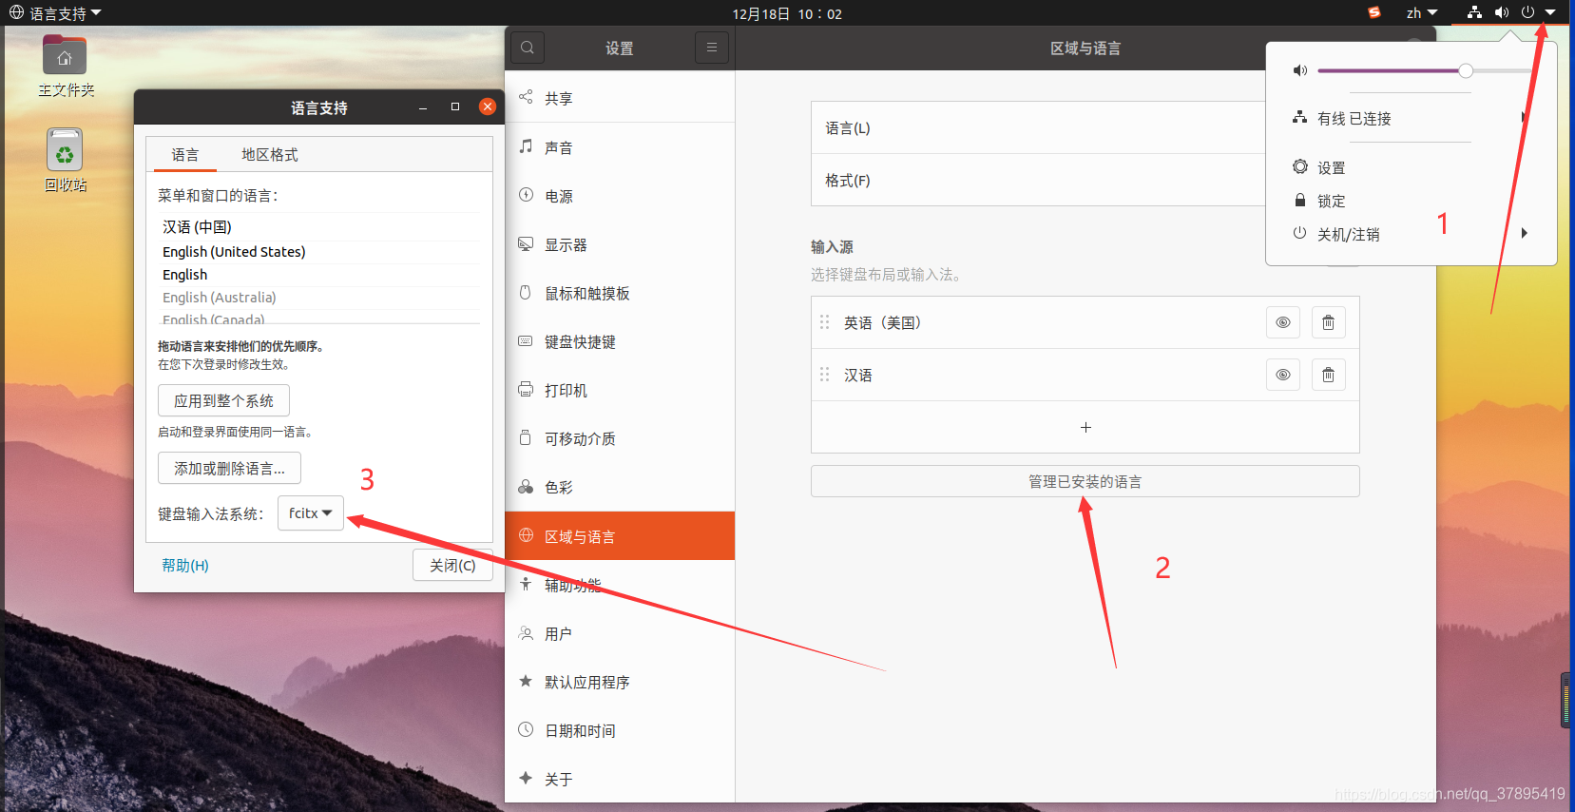
Task: Select the 汉语 input source row
Action: (1085, 375)
